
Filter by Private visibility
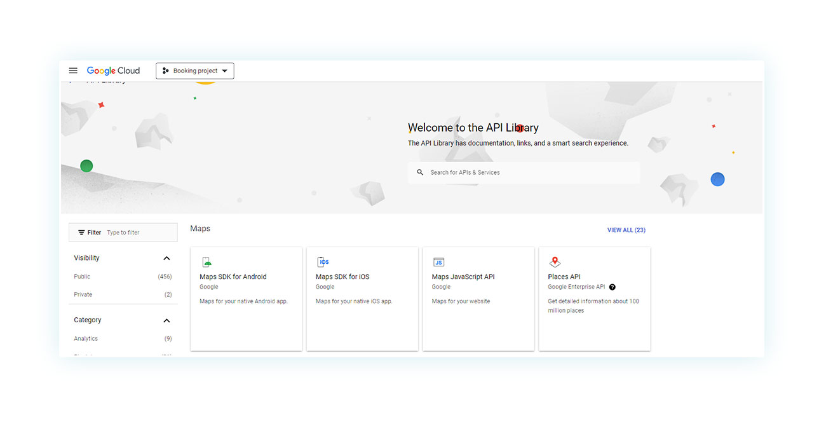[x=83, y=294]
